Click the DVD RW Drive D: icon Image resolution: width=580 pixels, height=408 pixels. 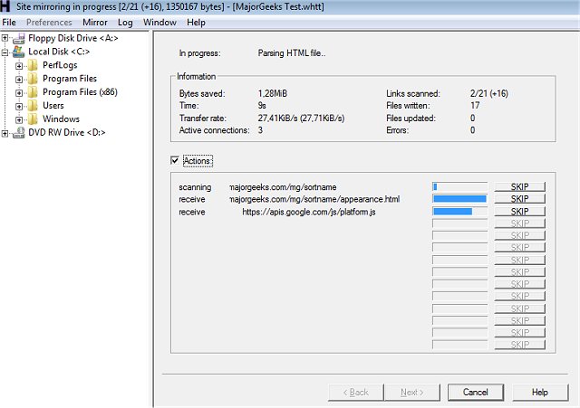[x=18, y=133]
